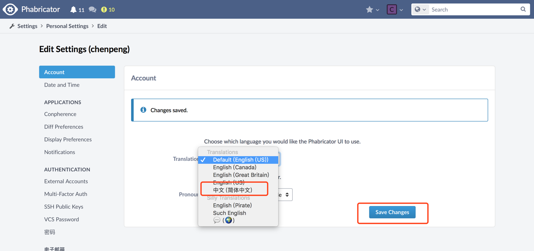Open search scope globe dropdown
This screenshot has width=534, height=251.
pyautogui.click(x=420, y=9)
